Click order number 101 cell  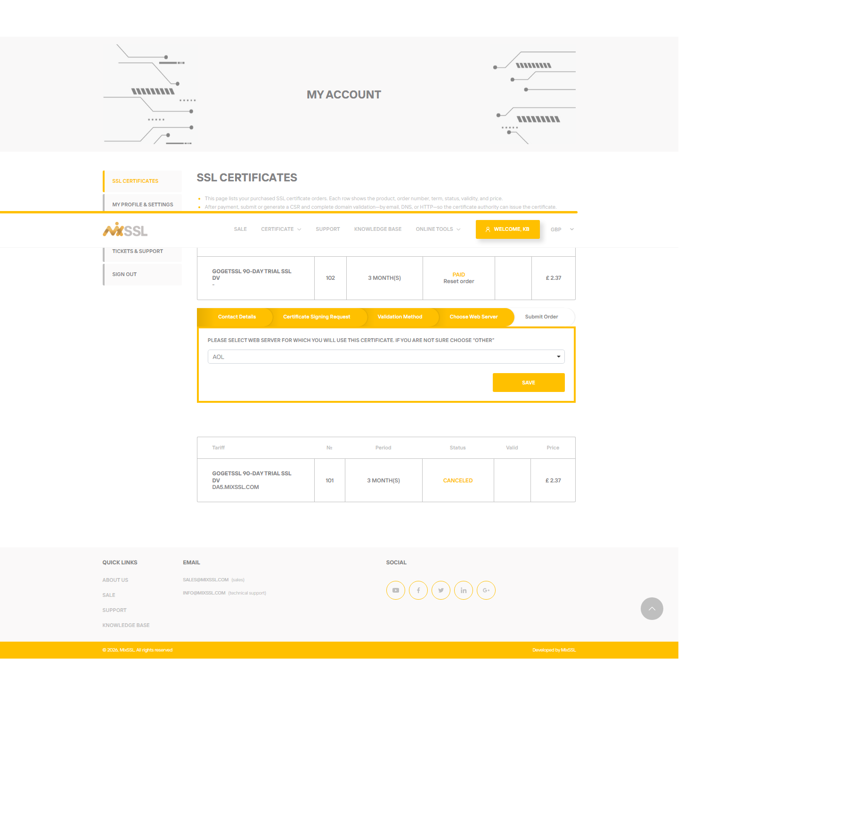(330, 481)
